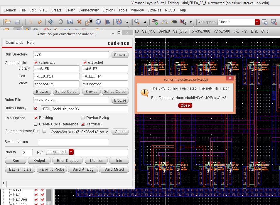Enable the Device Fixing checkbox
The image size is (280, 205).
coord(83,118)
